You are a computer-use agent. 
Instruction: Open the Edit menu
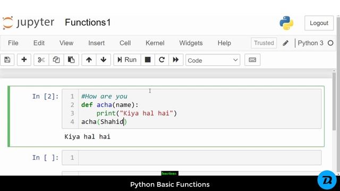point(39,43)
